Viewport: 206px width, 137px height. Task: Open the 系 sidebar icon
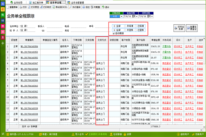[3, 37]
